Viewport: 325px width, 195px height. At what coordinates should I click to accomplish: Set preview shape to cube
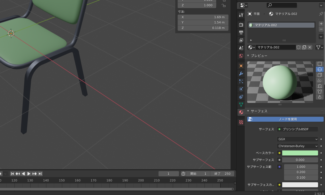click(x=320, y=75)
